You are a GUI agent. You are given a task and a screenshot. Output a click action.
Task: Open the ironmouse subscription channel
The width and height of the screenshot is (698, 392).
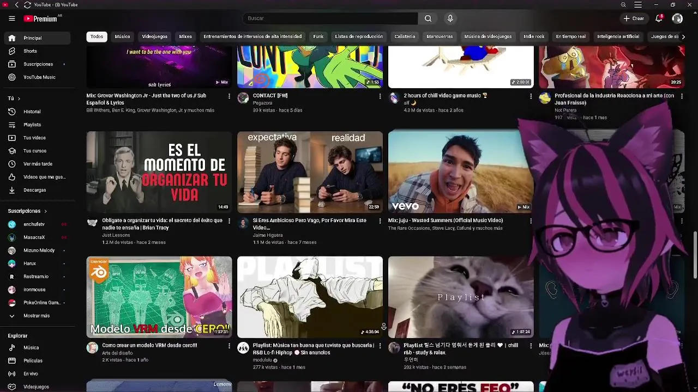click(x=38, y=290)
